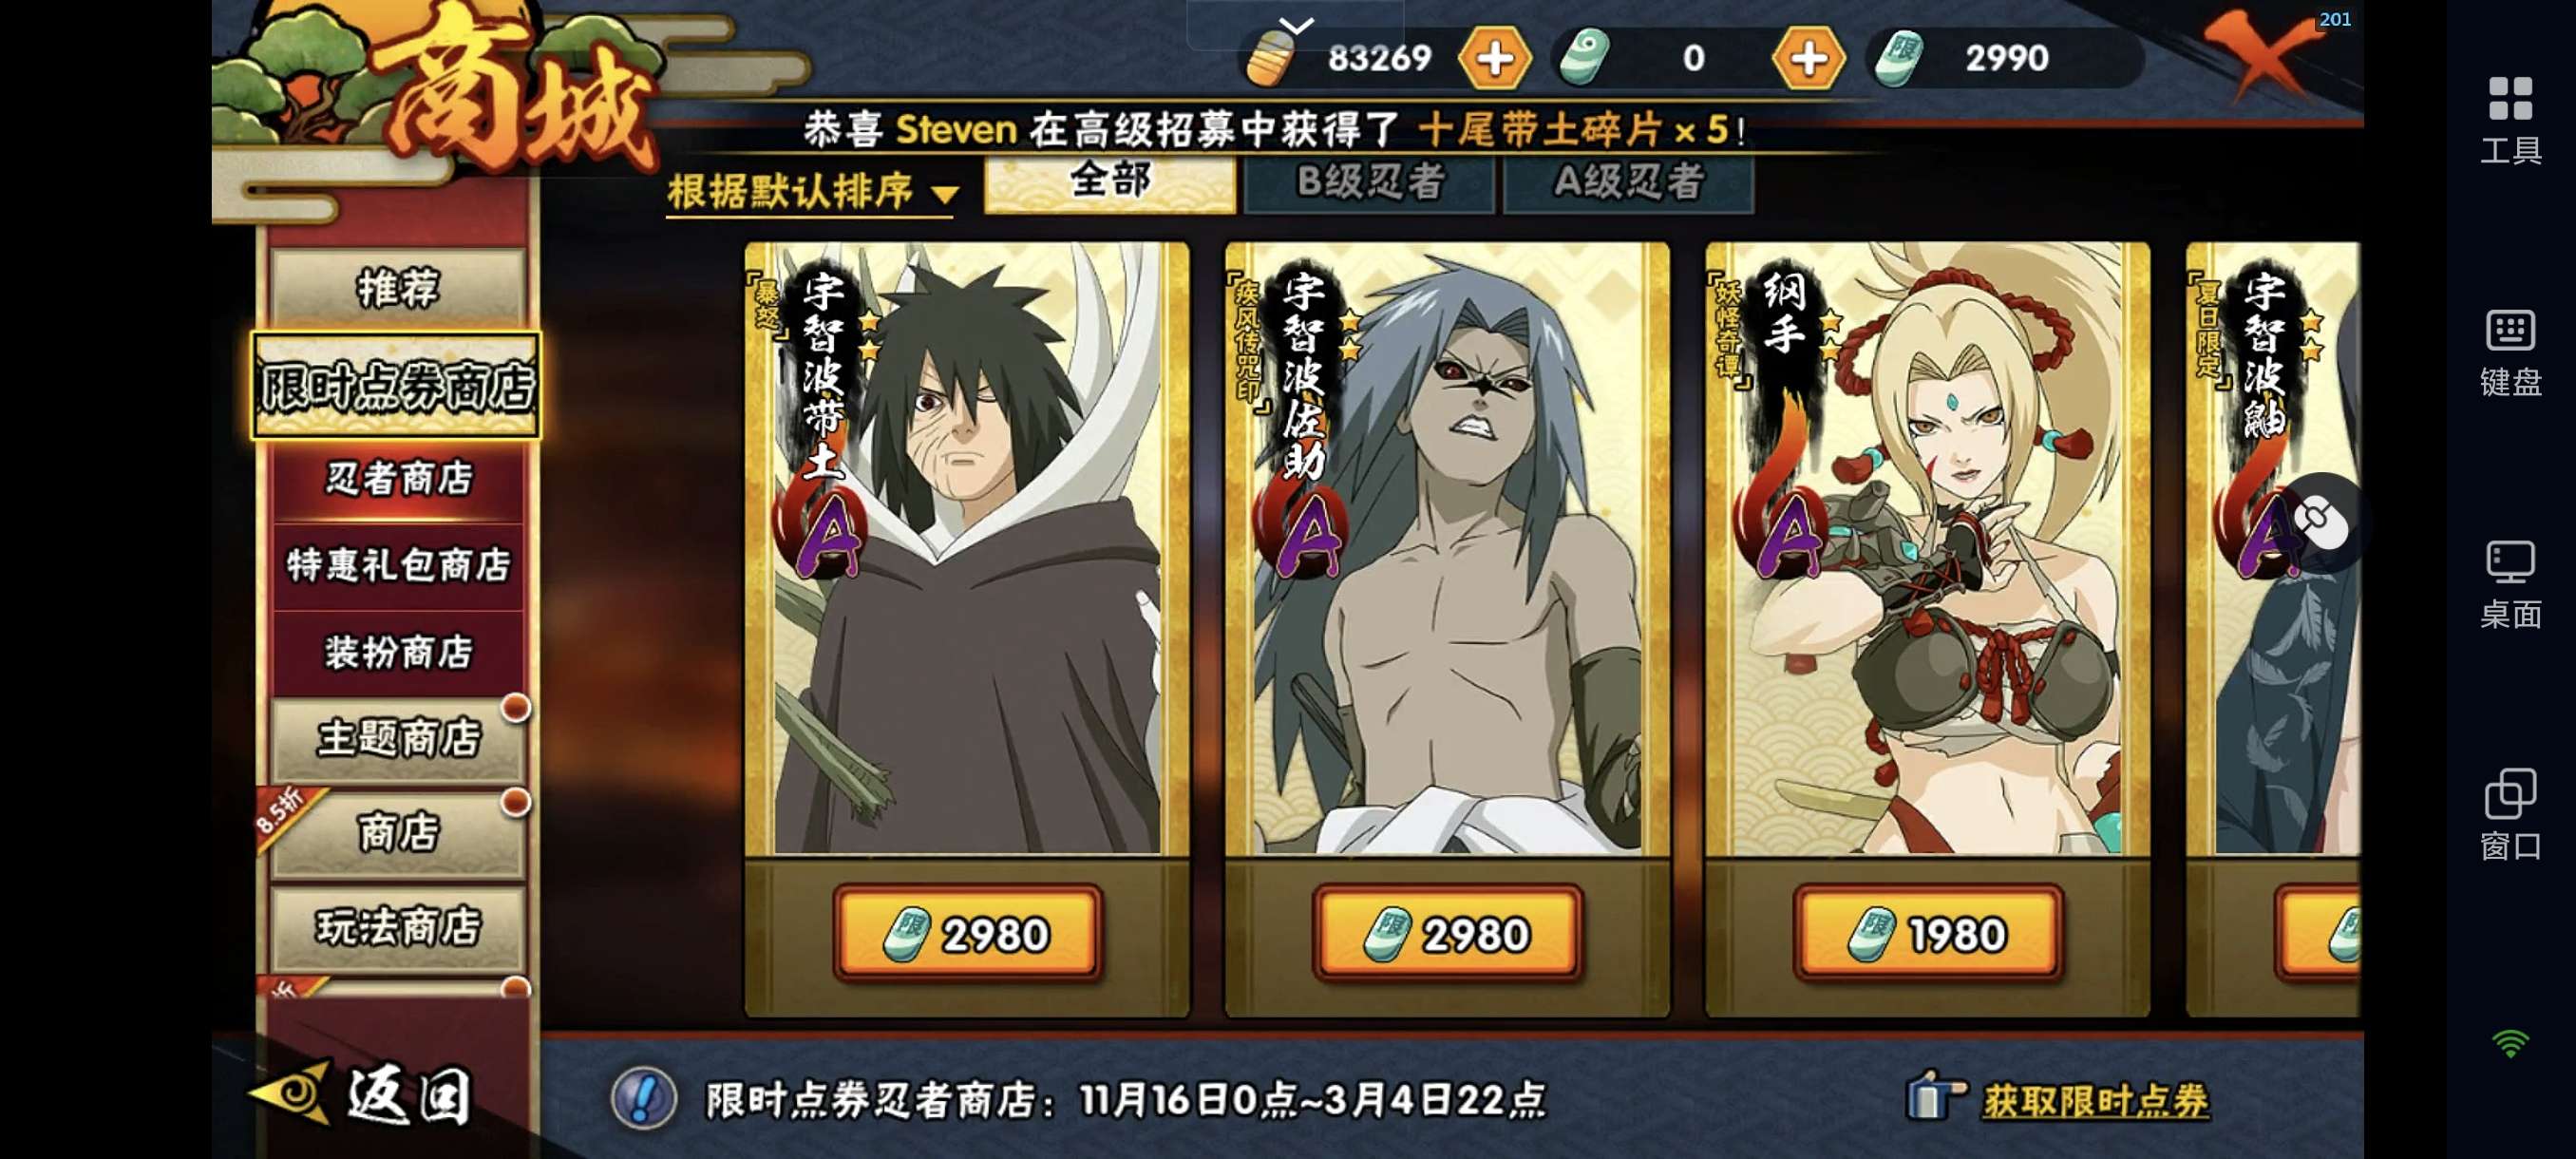
Task: Expand the 根据默认排序 sort dropdown
Action: (813, 191)
